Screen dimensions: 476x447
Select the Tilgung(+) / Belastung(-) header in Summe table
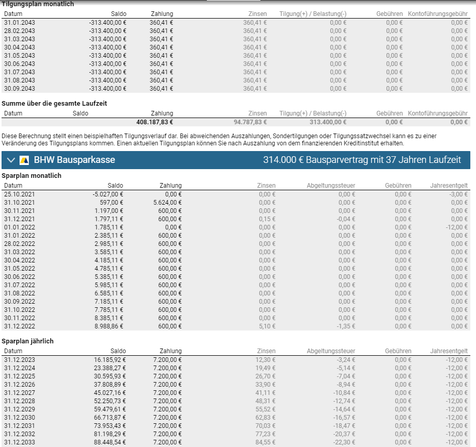pyautogui.click(x=313, y=113)
